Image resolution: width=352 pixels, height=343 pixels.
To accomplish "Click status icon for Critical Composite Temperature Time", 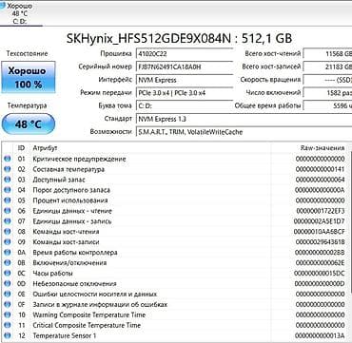I will [7, 325].
